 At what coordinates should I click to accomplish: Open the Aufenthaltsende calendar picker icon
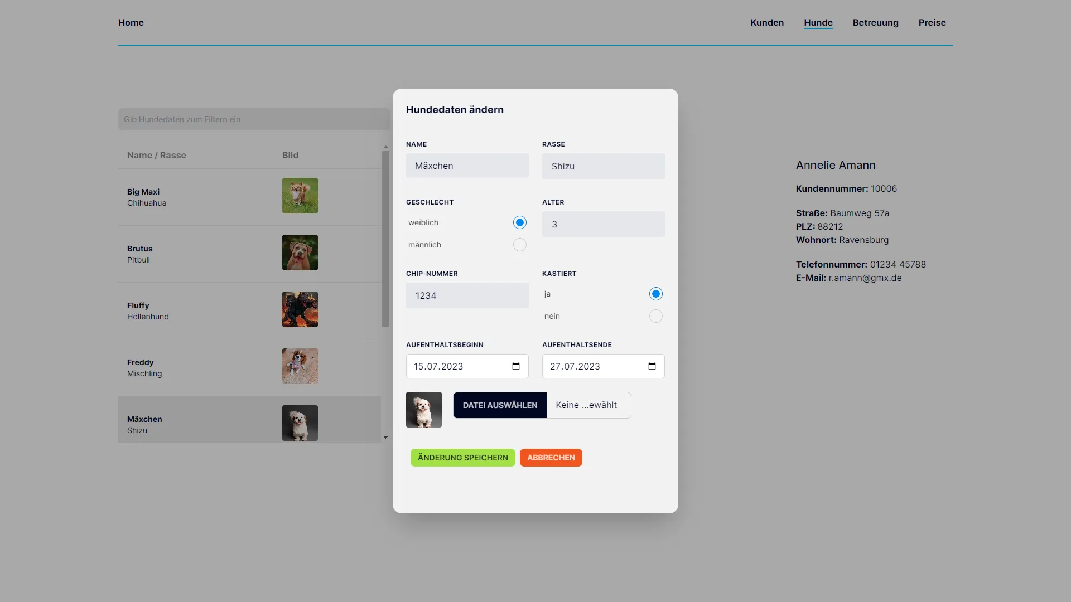pyautogui.click(x=652, y=366)
